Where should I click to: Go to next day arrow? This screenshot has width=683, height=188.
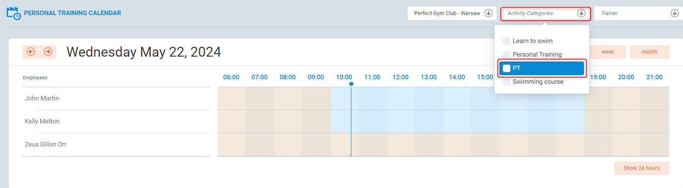(x=48, y=52)
